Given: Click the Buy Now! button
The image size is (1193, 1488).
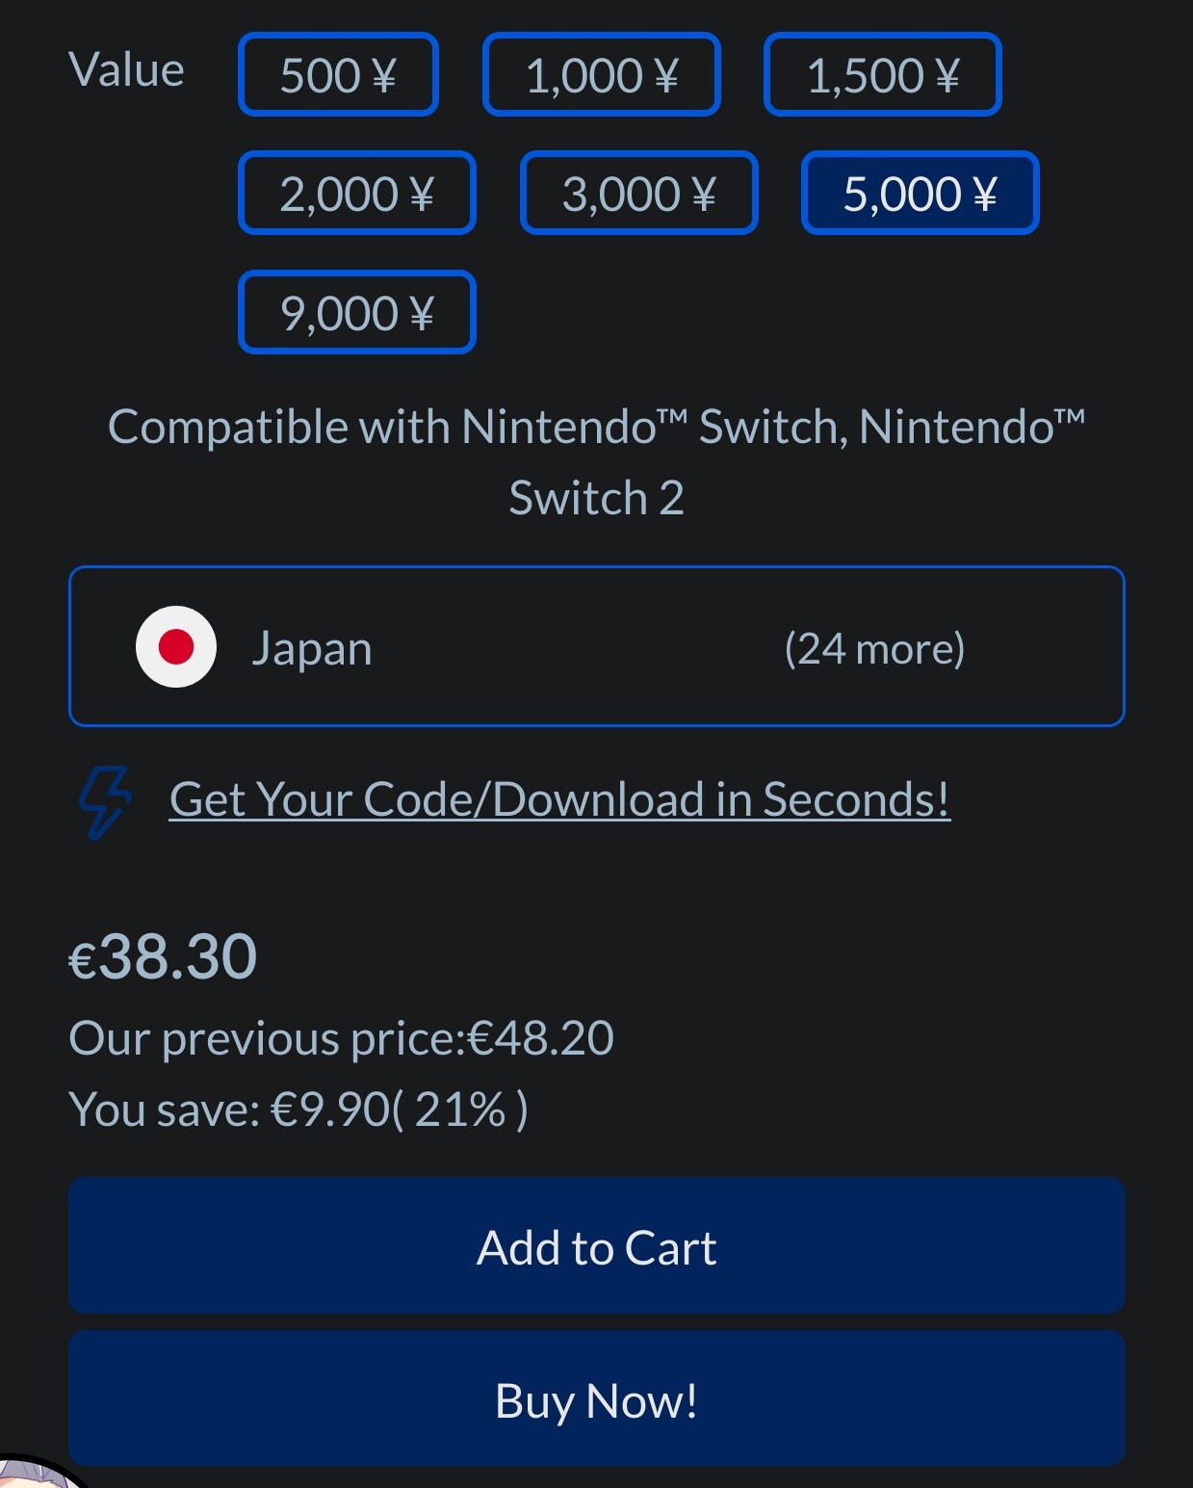Looking at the screenshot, I should [597, 1398].
